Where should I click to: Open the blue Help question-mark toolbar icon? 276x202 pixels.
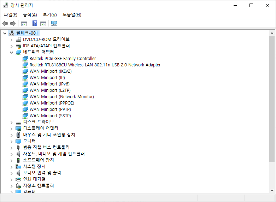[35, 23]
